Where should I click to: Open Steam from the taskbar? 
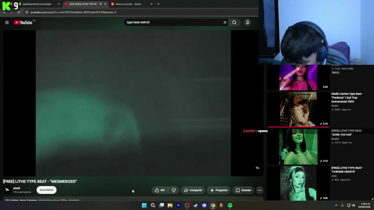pos(196,205)
